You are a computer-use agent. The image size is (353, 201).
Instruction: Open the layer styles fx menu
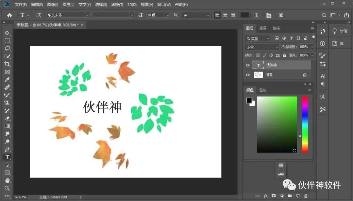tap(266, 196)
